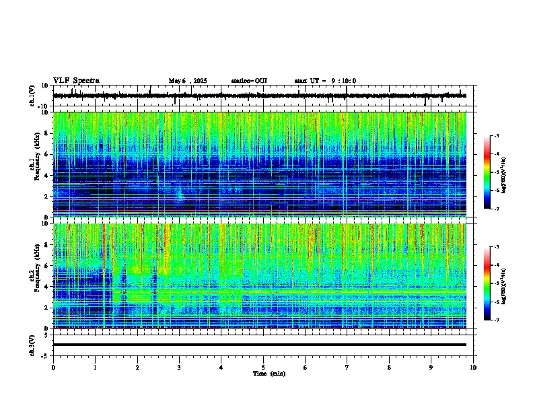
Task: Select the date text "May 6, 2025"
Action: (x=188, y=81)
